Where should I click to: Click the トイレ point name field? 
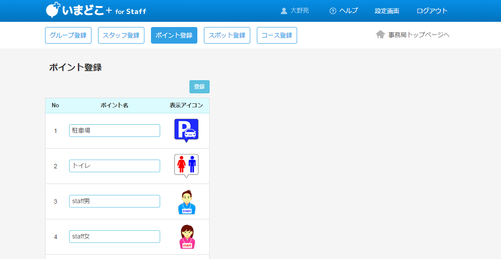coord(115,166)
